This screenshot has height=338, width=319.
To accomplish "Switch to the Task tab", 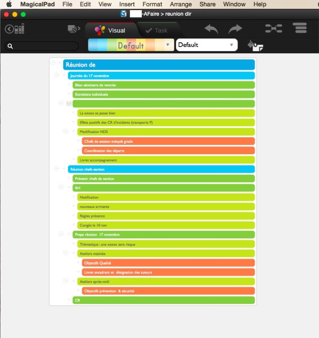I will click(157, 30).
